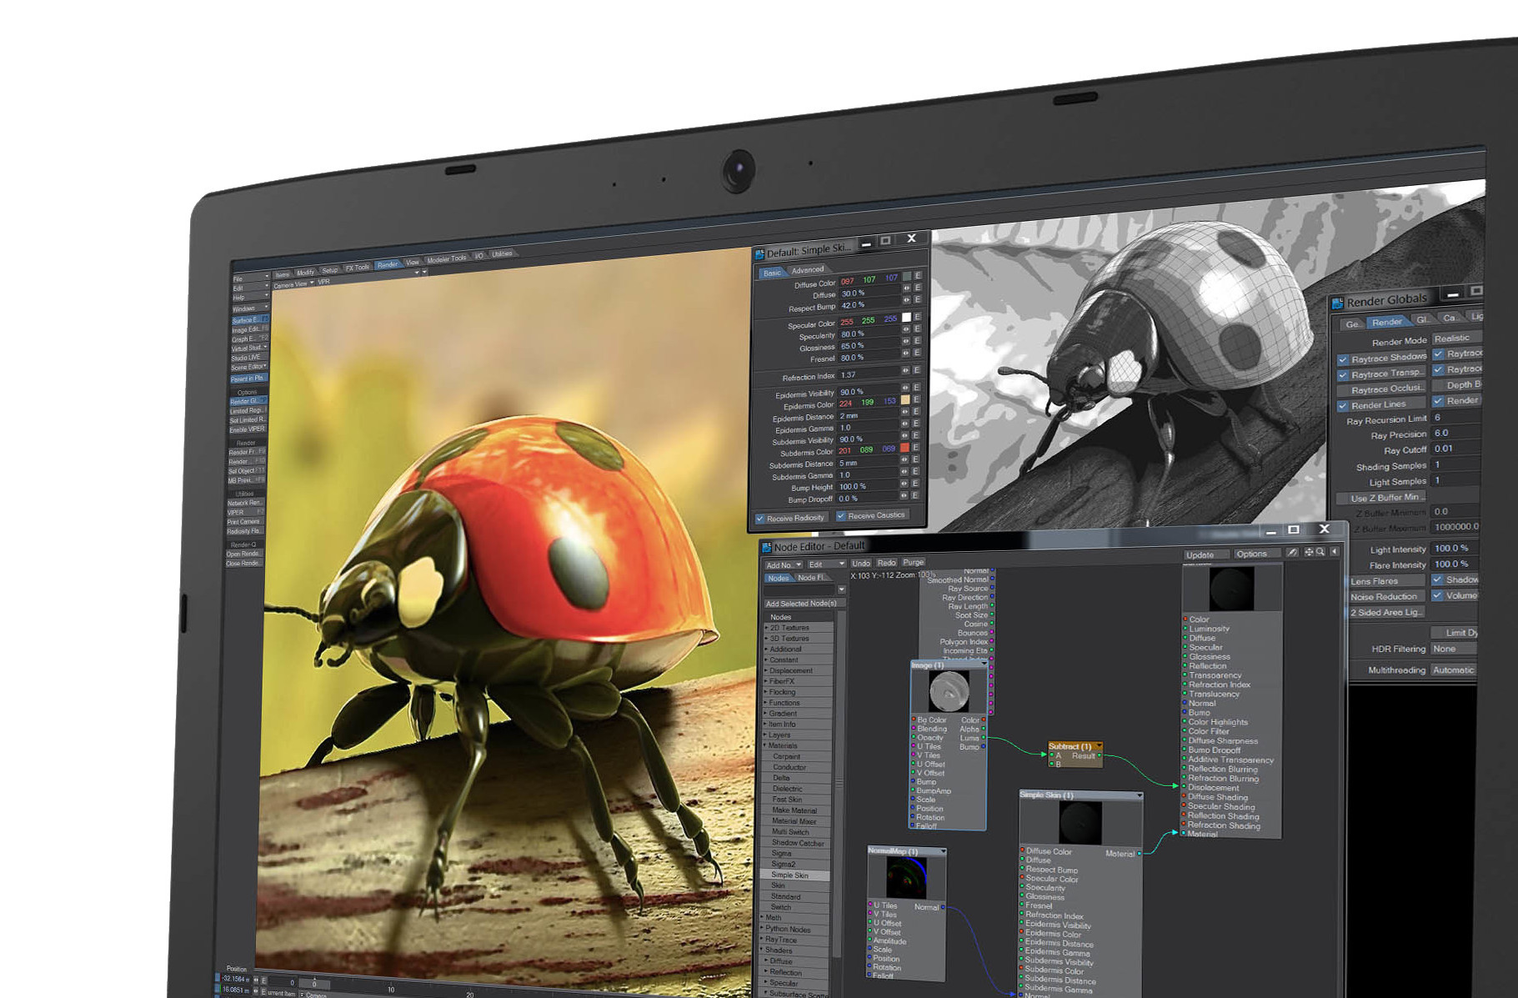Click the eyedropper icon in Node Editor toolbar

[1292, 552]
